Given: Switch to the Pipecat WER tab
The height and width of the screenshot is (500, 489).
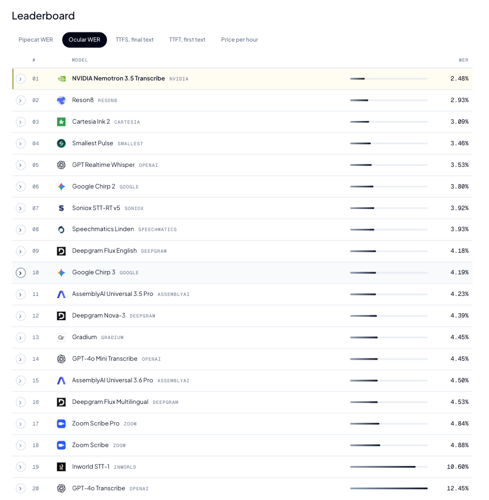Looking at the screenshot, I should [36, 39].
